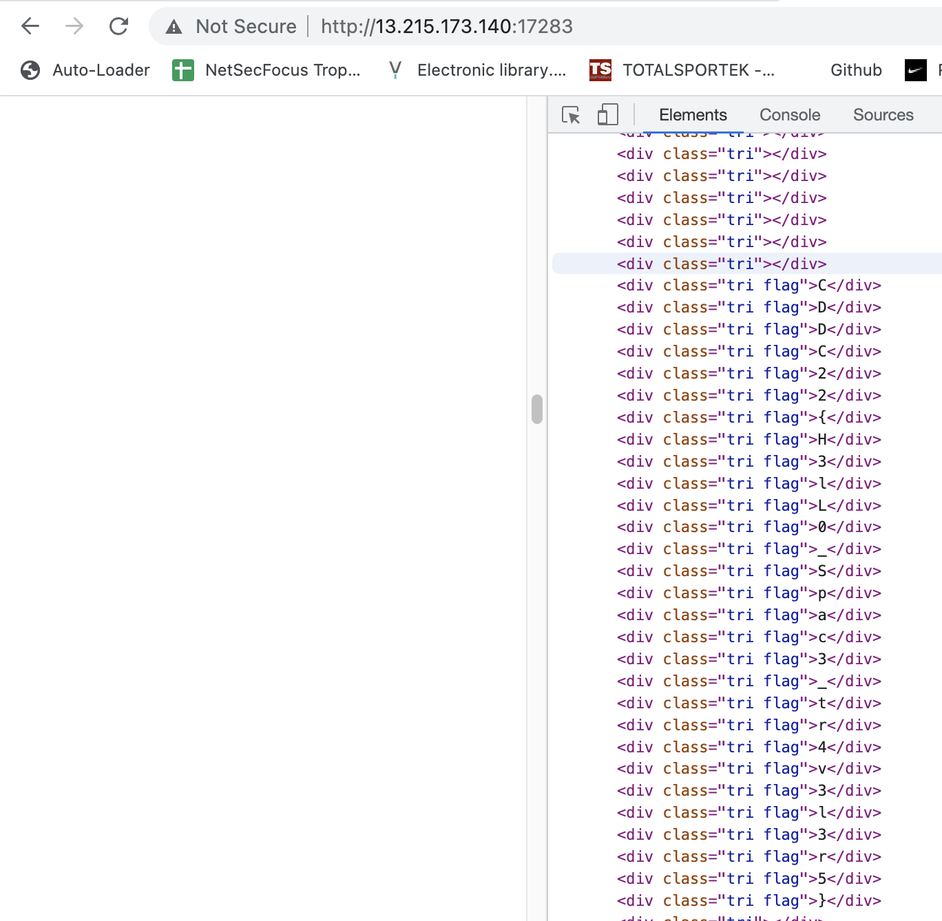Select the tri flag div containing t
This screenshot has height=921, width=942.
(x=749, y=703)
